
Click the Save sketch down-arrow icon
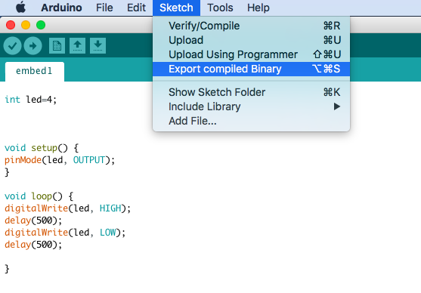pyautogui.click(x=98, y=45)
